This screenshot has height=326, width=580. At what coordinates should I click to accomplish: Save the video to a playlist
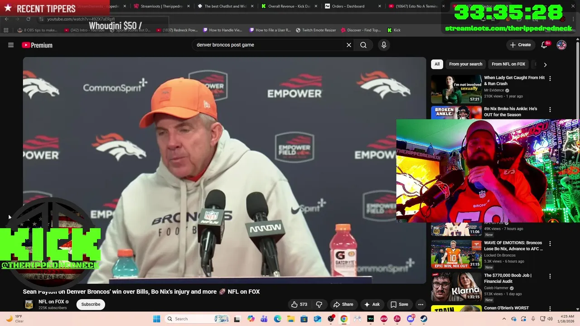399,304
